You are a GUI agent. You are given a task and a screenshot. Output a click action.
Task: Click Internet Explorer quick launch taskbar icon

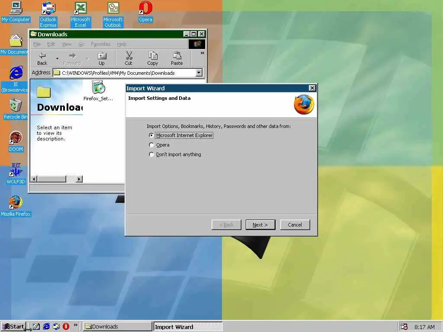[x=46, y=326]
